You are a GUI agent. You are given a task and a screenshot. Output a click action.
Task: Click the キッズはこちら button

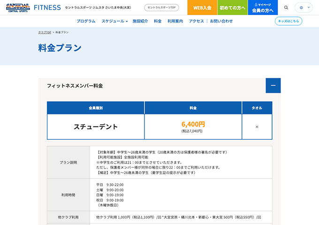[289, 21]
